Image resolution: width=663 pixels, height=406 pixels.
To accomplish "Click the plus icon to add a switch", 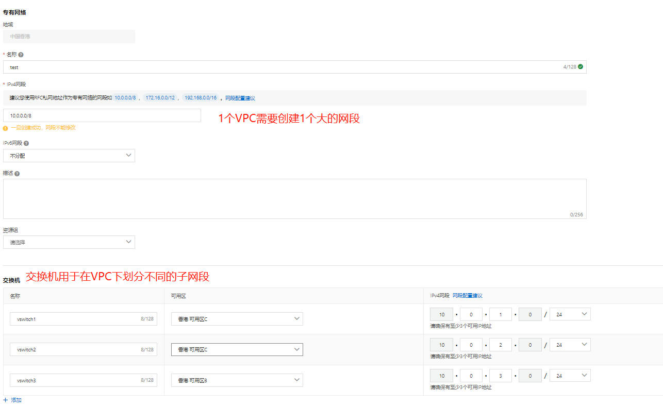I will [x=6, y=400].
